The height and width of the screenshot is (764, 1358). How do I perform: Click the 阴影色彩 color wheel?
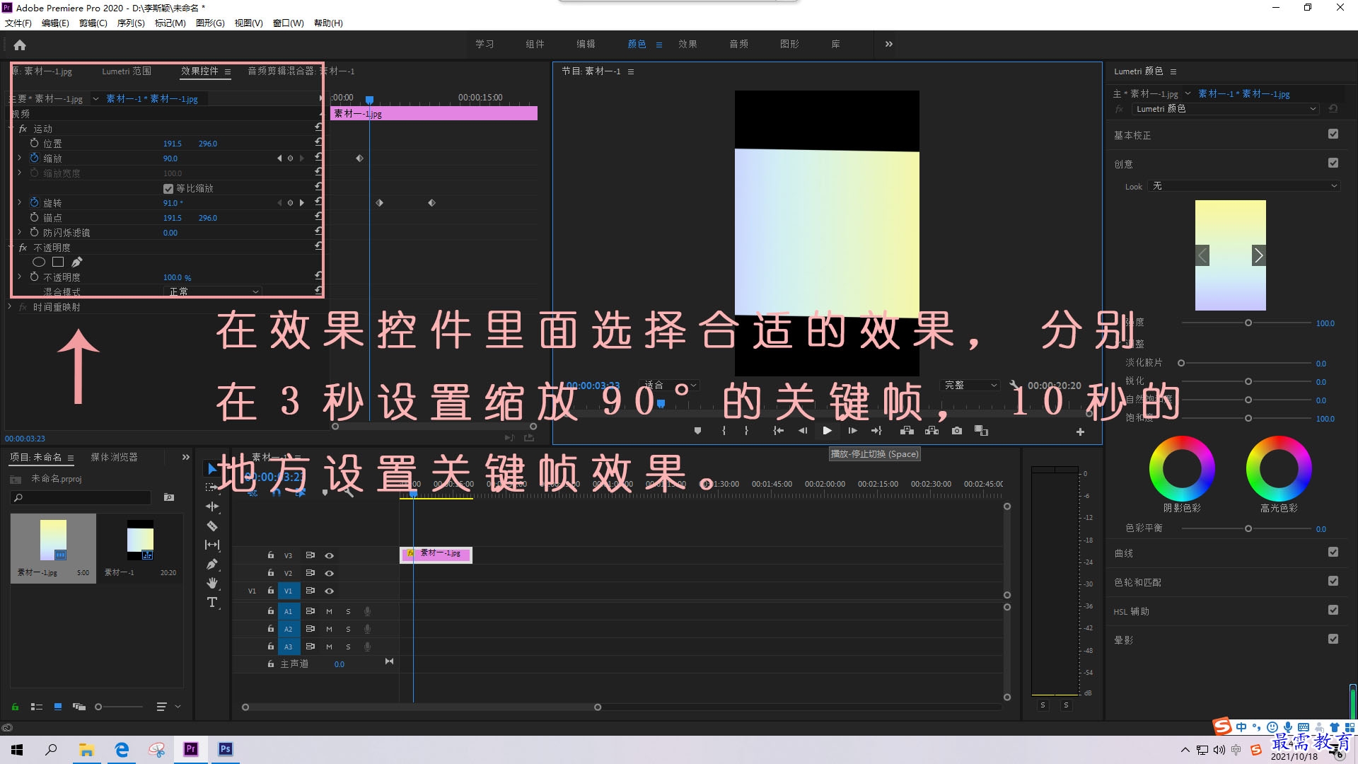[x=1182, y=469]
